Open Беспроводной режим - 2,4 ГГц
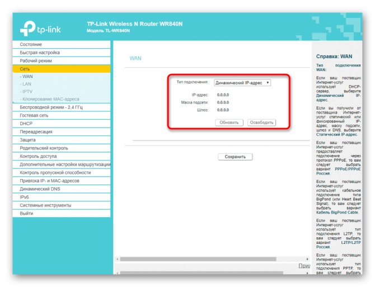The width and height of the screenshot is (375, 287). [62, 107]
